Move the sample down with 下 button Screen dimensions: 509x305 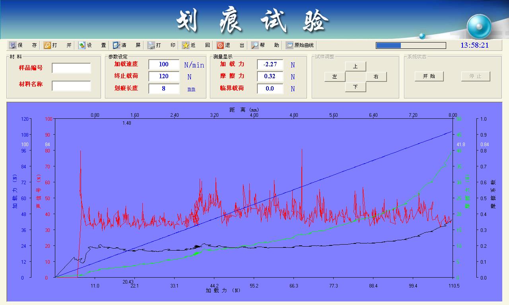click(x=355, y=87)
